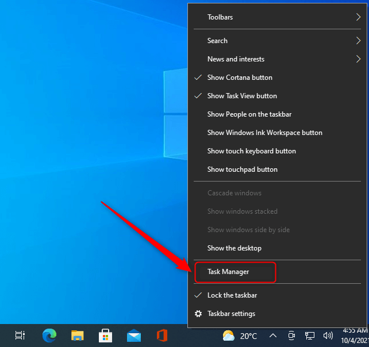This screenshot has height=347, width=369.
Task: Uncheck Show Task View button
Action: tap(242, 96)
